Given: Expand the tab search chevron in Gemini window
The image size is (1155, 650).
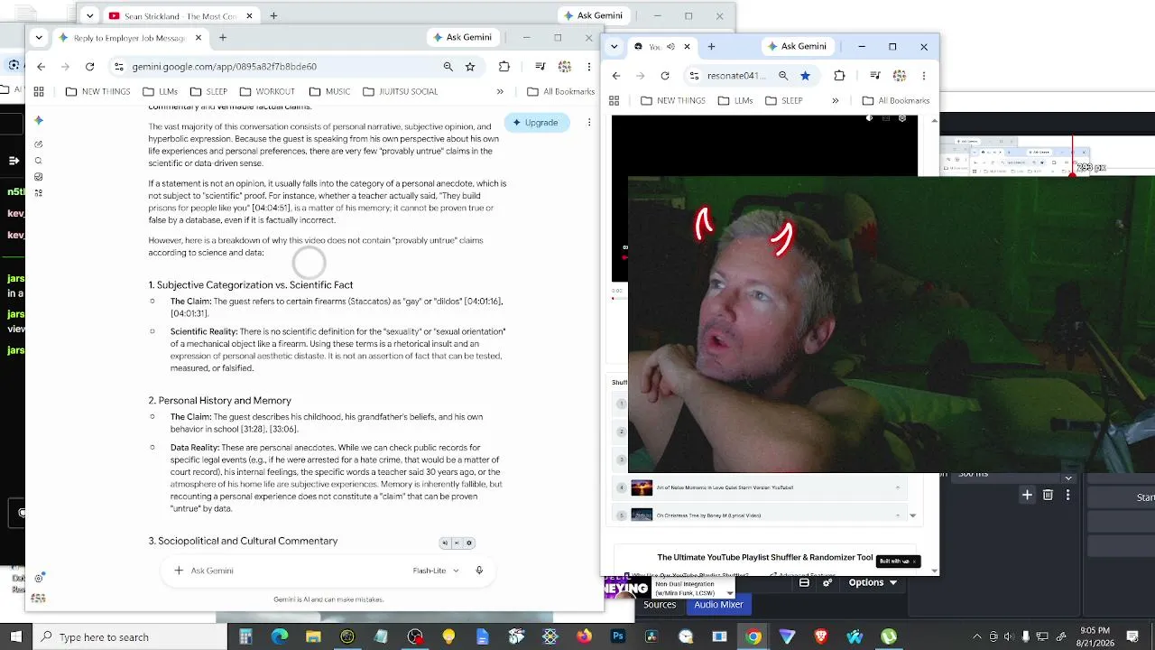Looking at the screenshot, I should point(39,38).
